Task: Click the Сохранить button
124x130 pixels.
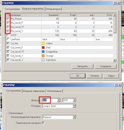Action: coord(106,66)
